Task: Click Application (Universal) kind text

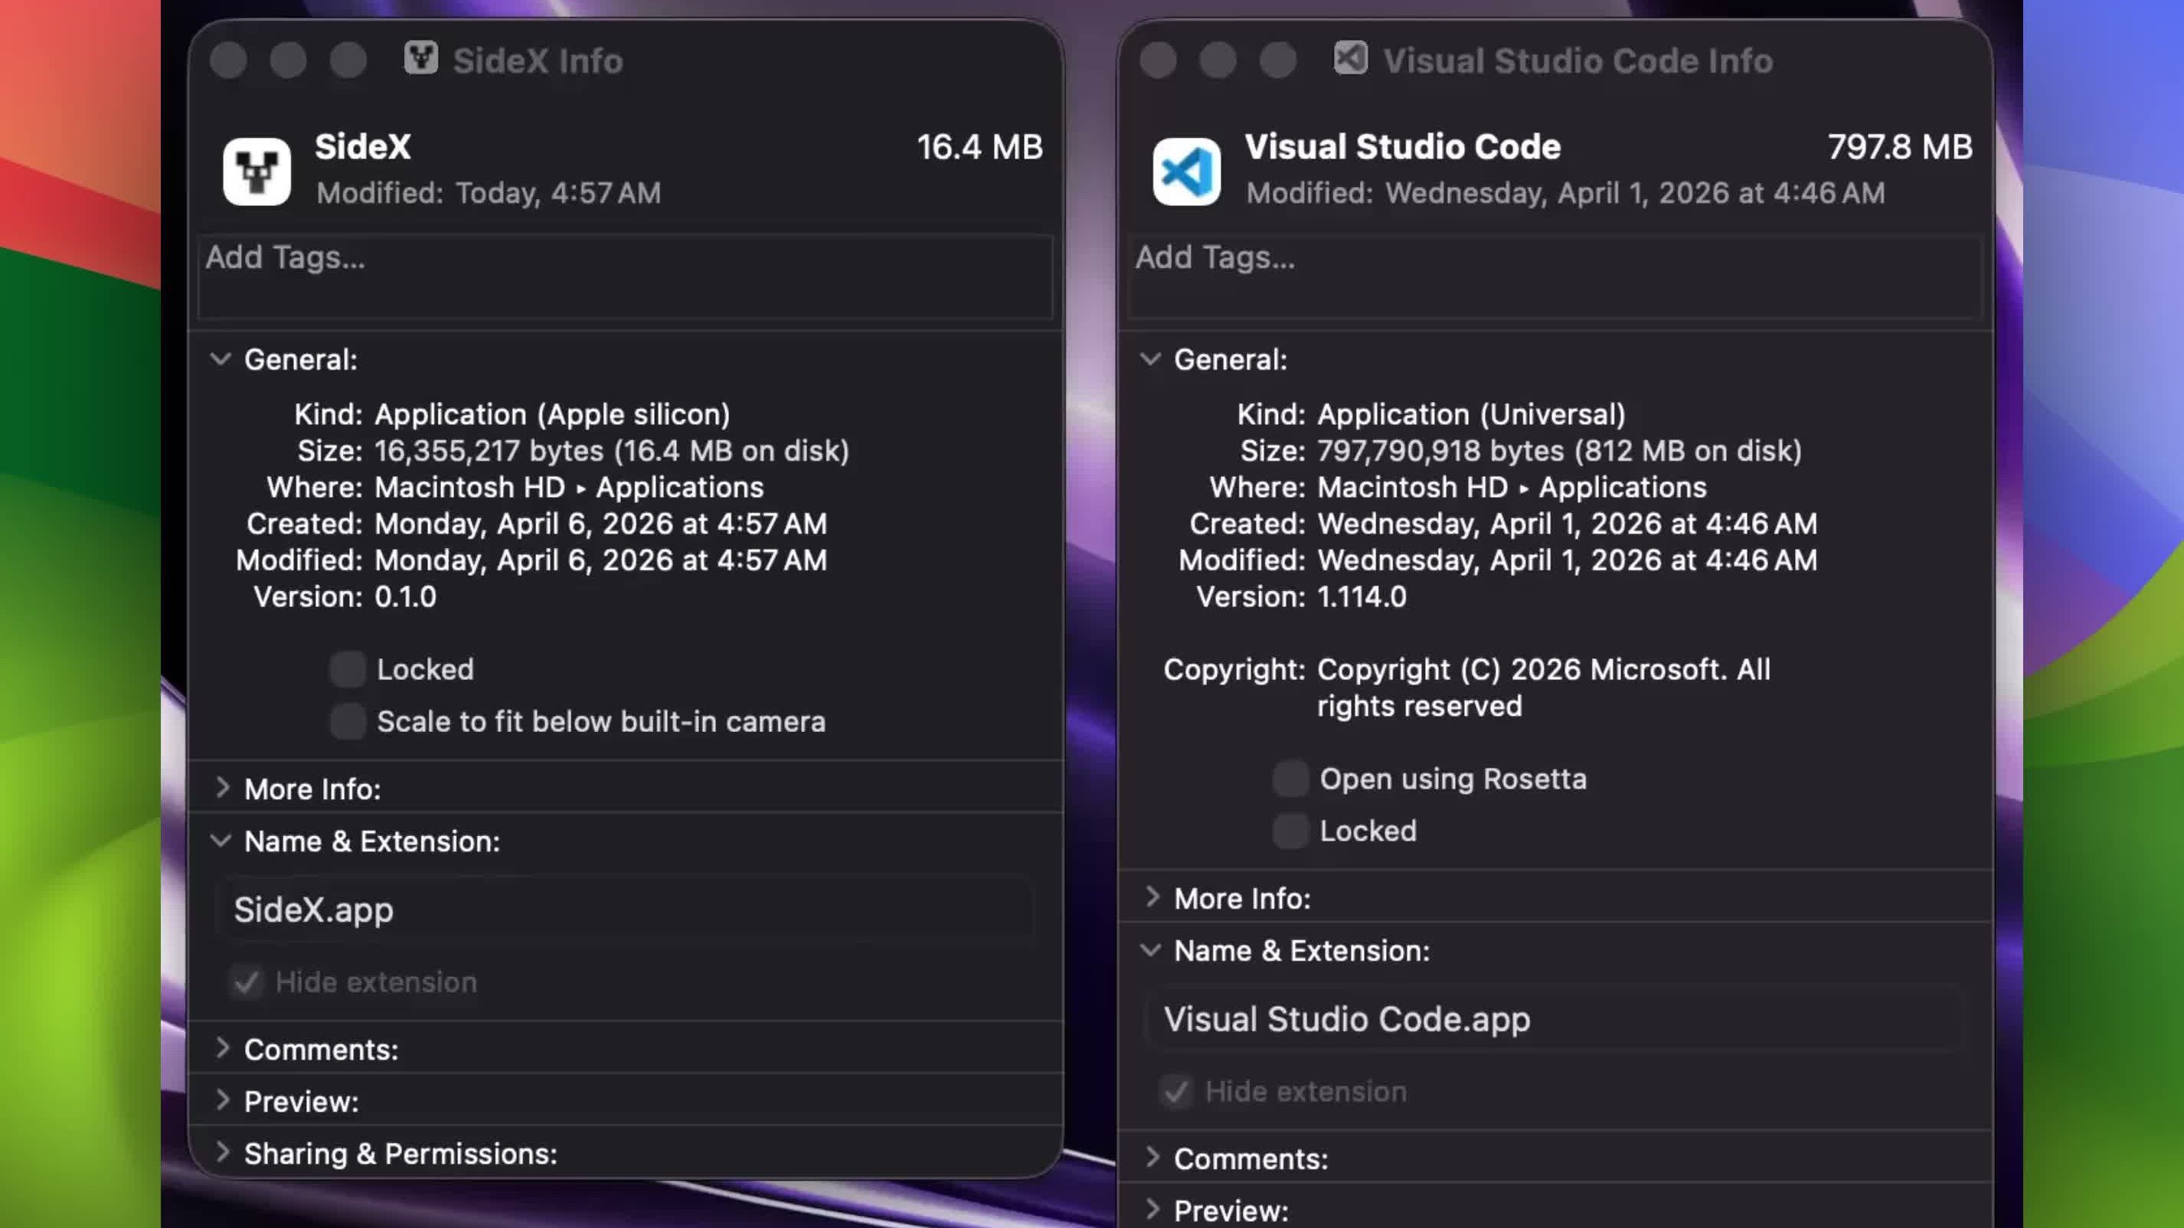Action: click(x=1471, y=414)
